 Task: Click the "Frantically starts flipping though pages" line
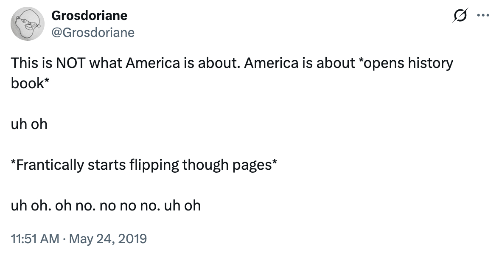tap(144, 165)
